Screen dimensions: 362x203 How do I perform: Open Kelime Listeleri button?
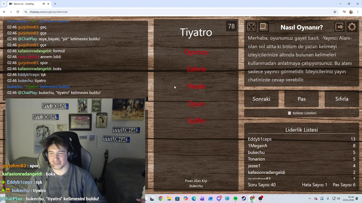coord(301,113)
